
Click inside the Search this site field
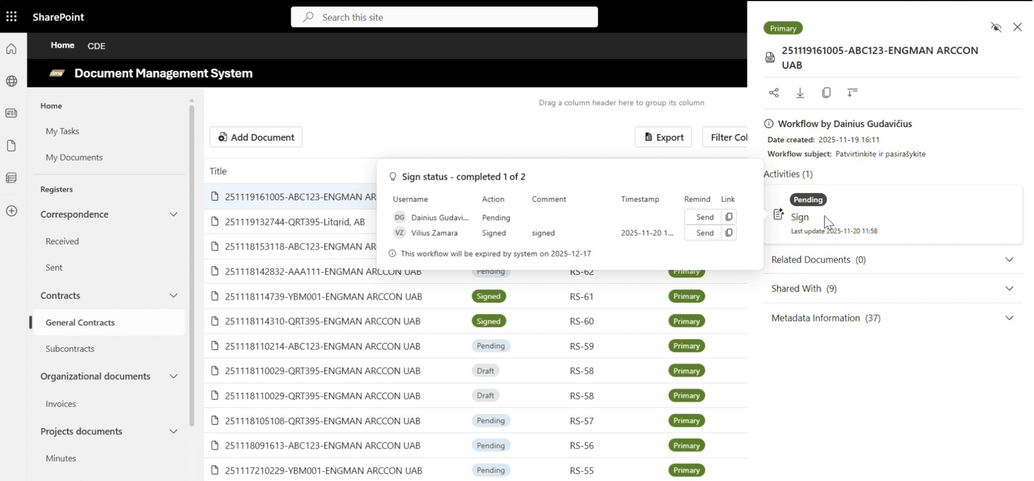pyautogui.click(x=444, y=17)
